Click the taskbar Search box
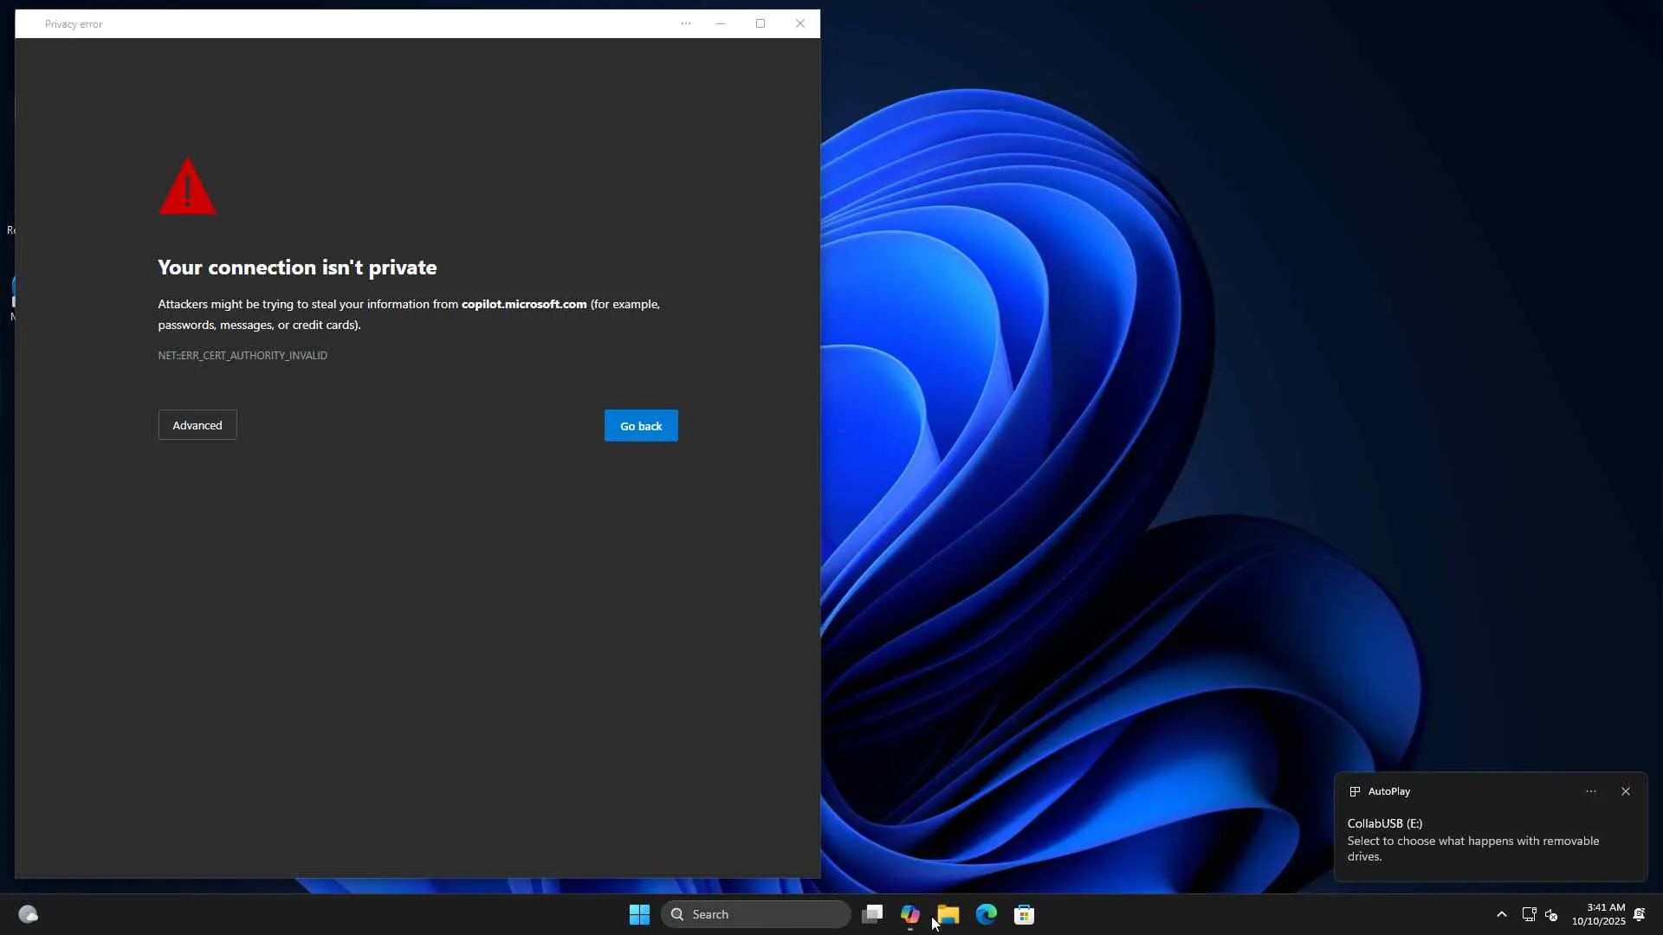 pos(755,914)
